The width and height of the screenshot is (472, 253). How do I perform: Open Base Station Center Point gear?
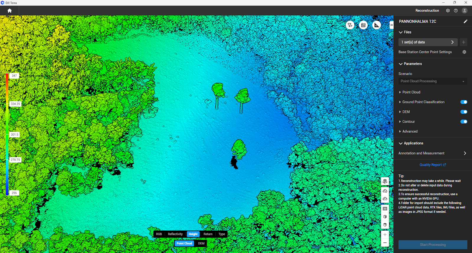tap(464, 52)
